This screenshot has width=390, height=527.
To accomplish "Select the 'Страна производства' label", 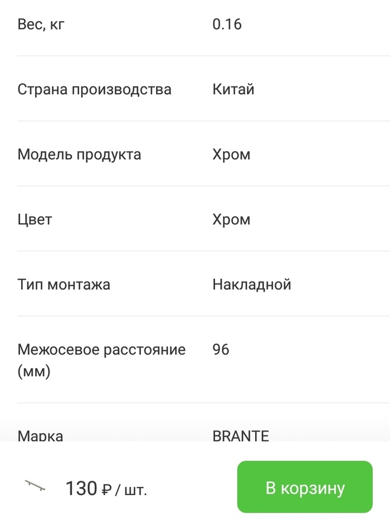I will [94, 89].
